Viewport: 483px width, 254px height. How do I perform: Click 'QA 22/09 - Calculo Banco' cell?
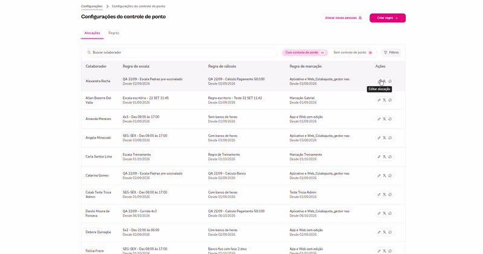tap(227, 174)
